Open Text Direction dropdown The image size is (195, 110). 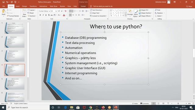coord(96,10)
